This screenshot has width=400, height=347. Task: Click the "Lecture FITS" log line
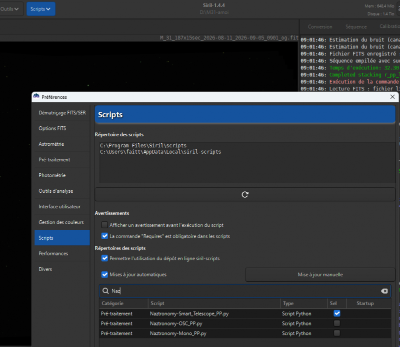click(349, 89)
